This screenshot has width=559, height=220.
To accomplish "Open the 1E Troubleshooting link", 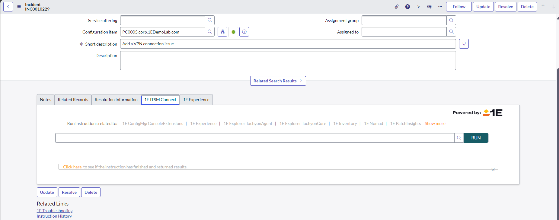I will (x=55, y=211).
